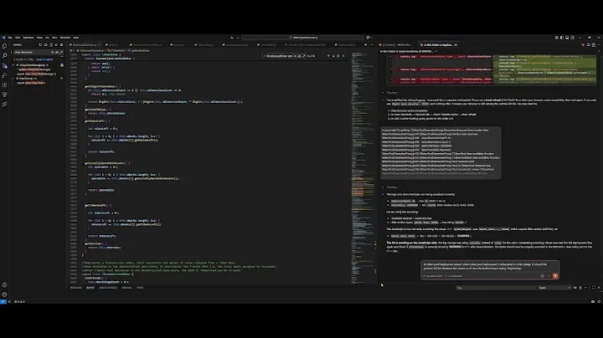The height and width of the screenshot is (338, 603).
Task: Expand the replace field in Search panel
Action: point(11,52)
